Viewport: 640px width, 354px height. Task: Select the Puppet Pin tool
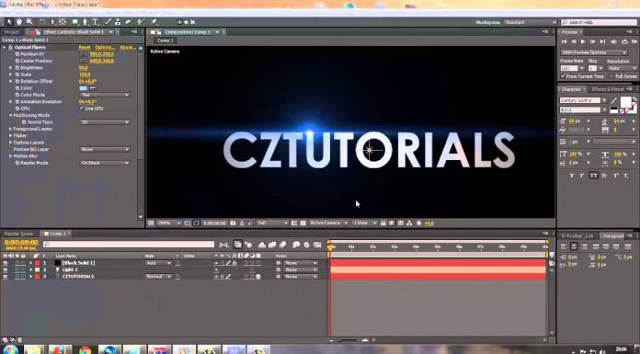pyautogui.click(x=154, y=22)
